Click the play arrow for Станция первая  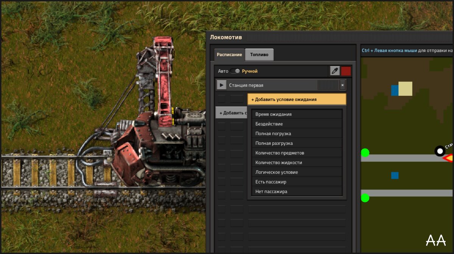tap(221, 85)
